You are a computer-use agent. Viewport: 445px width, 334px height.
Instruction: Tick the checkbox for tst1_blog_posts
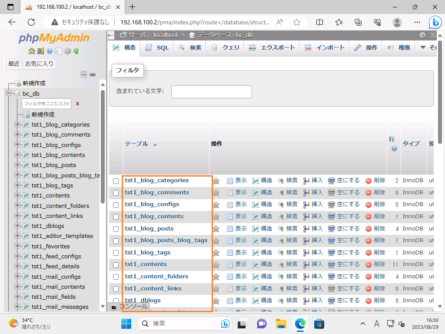pyautogui.click(x=116, y=229)
